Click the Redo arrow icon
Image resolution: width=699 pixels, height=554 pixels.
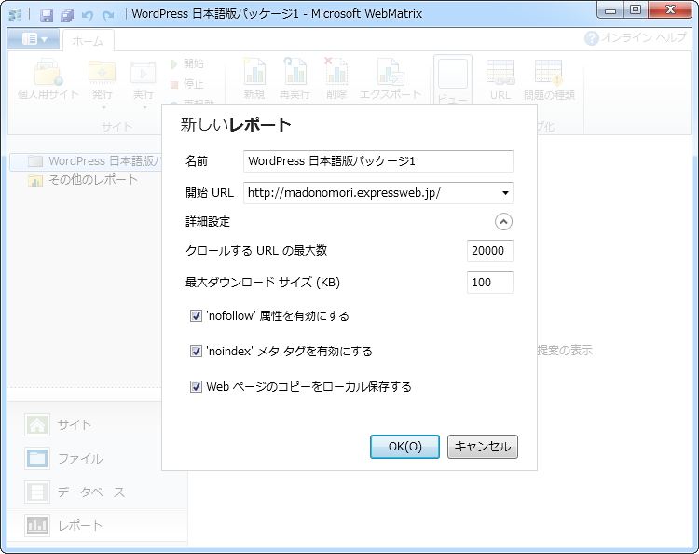108,15
